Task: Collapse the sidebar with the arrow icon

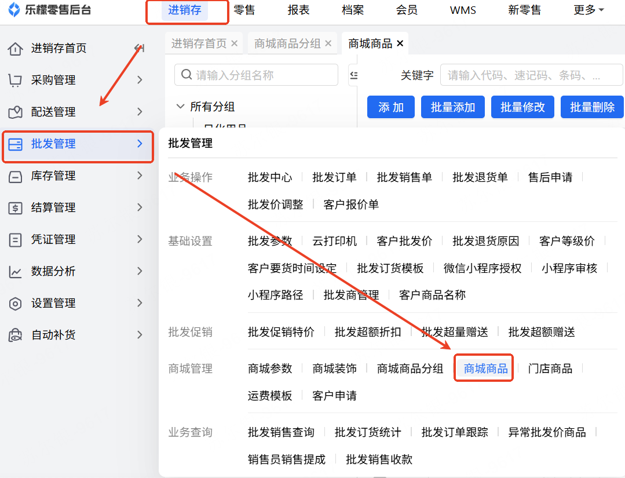Action: 140,48
